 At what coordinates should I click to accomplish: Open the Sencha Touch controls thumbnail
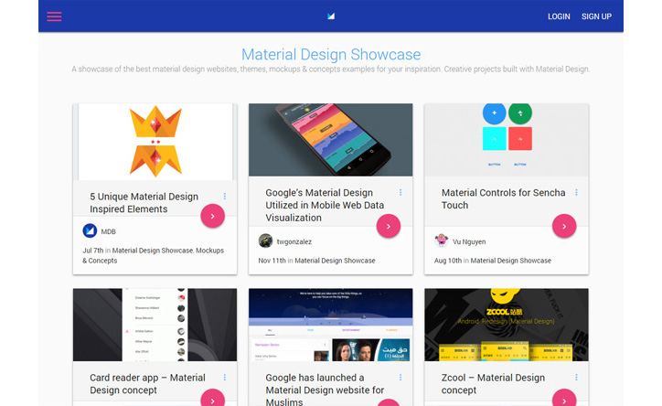[x=507, y=140]
